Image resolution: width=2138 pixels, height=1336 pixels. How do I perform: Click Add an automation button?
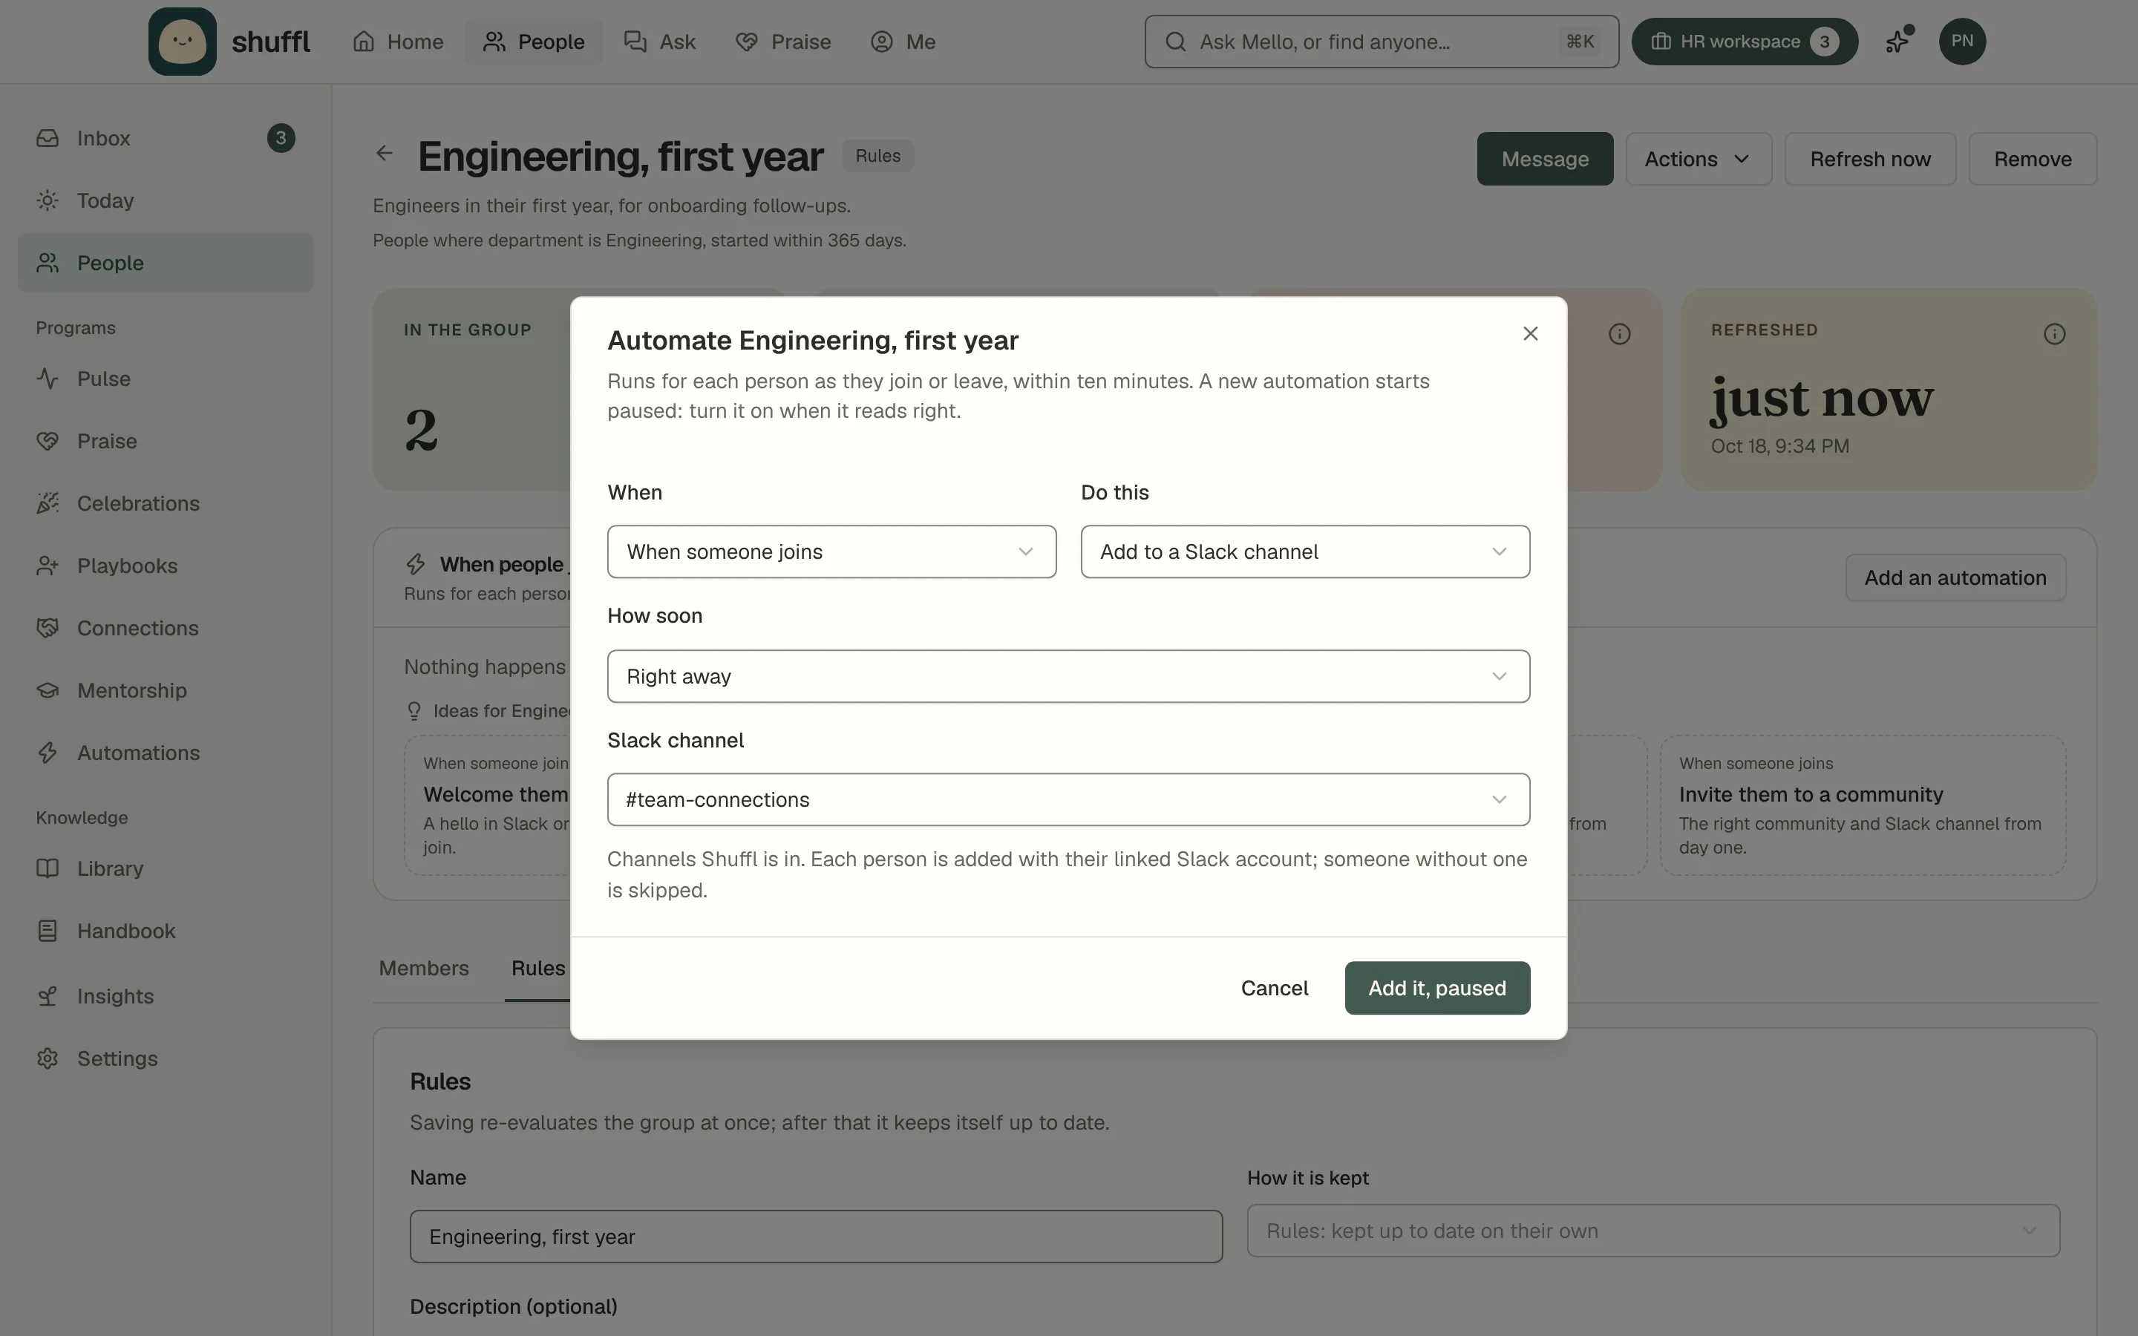(1955, 578)
